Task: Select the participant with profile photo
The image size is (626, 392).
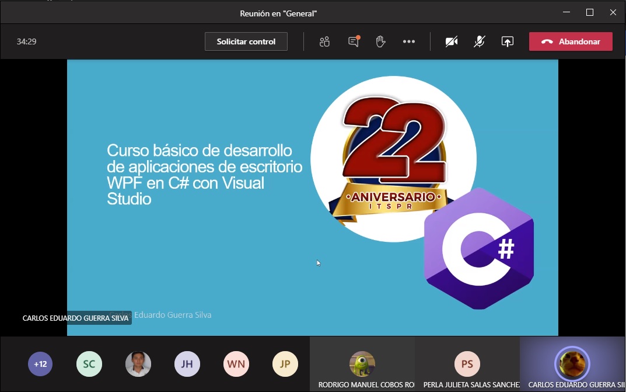Action: pyautogui.click(x=138, y=364)
